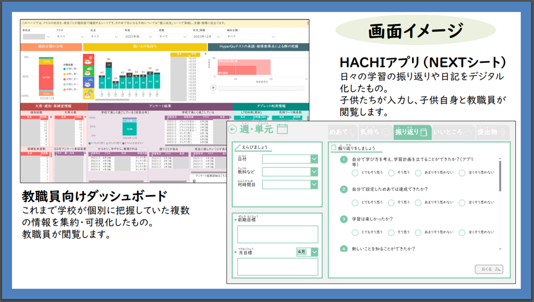Click the 傾向分類の分布 section header

tap(51, 47)
